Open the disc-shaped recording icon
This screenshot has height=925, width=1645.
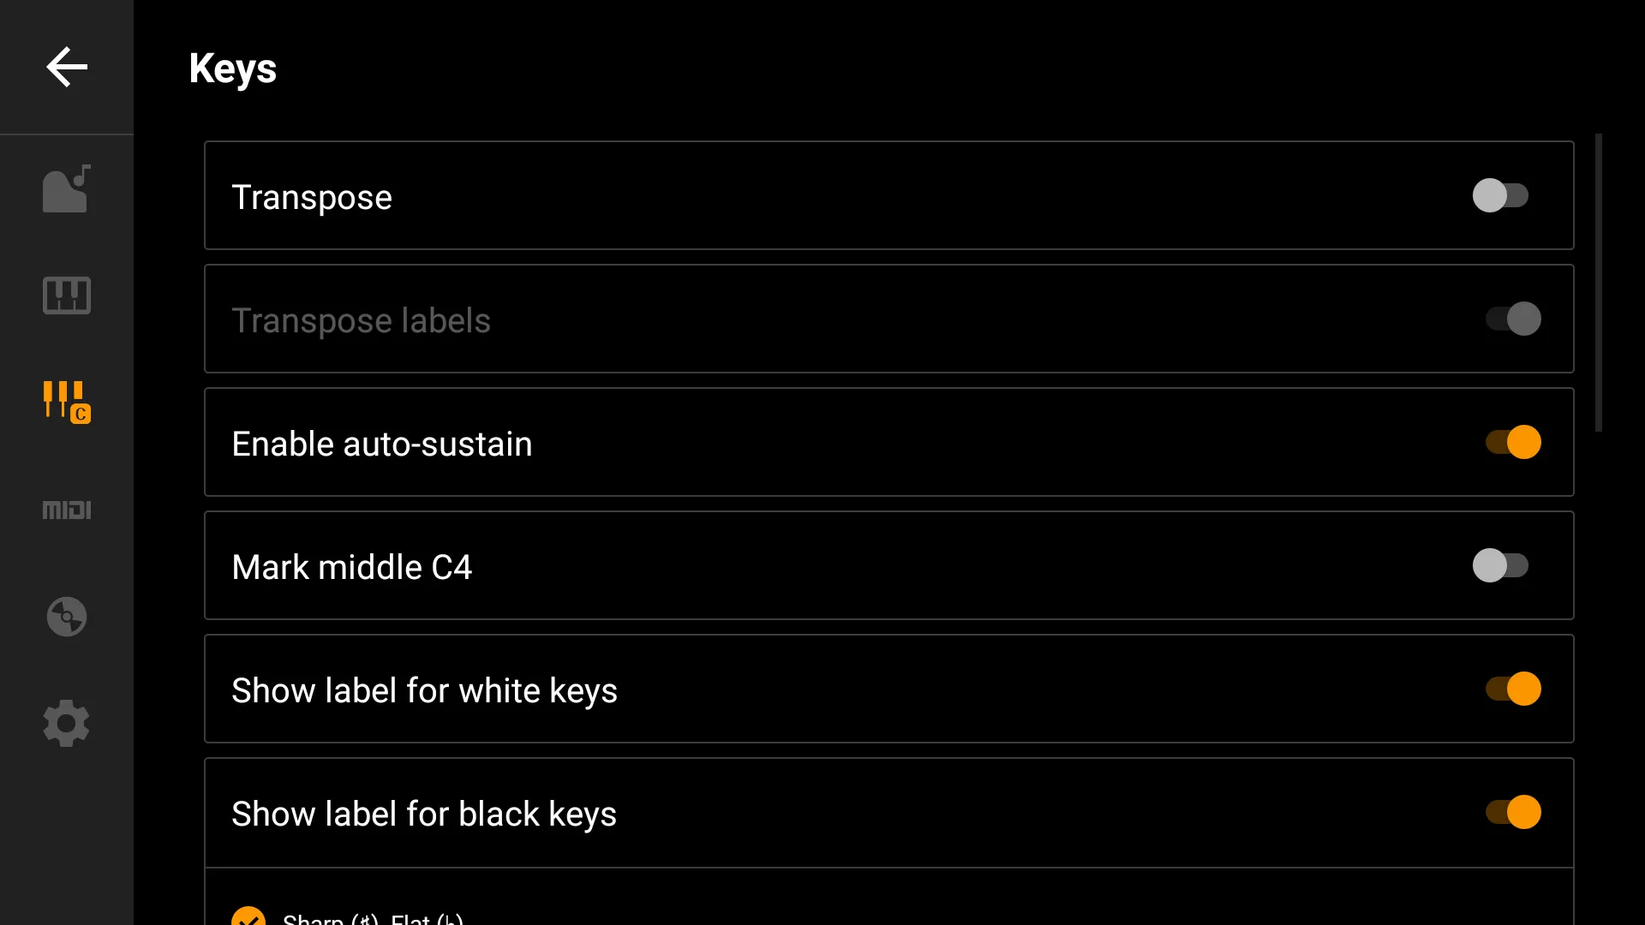point(67,617)
